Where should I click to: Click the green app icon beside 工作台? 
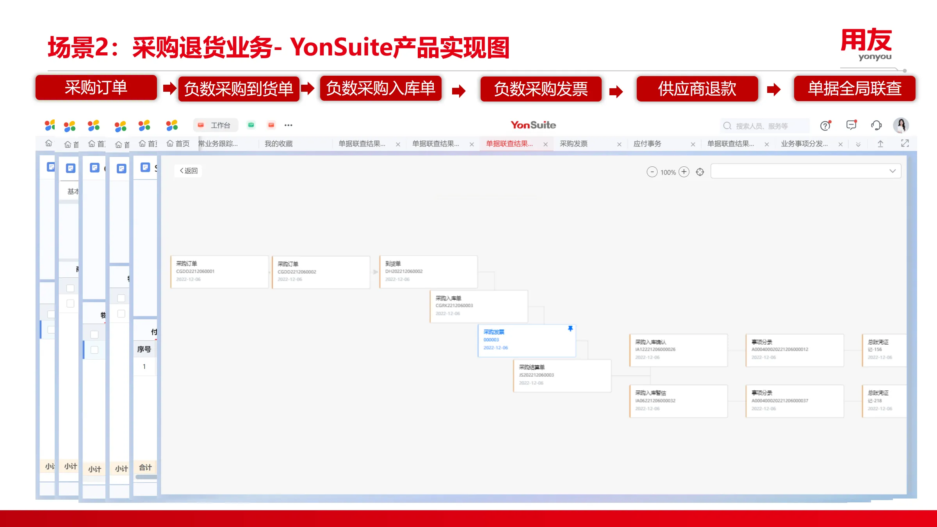click(x=251, y=125)
